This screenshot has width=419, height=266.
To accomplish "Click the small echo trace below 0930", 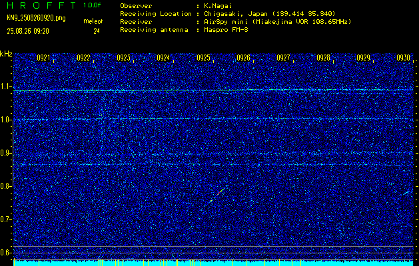I will pyautogui.click(x=406, y=193).
